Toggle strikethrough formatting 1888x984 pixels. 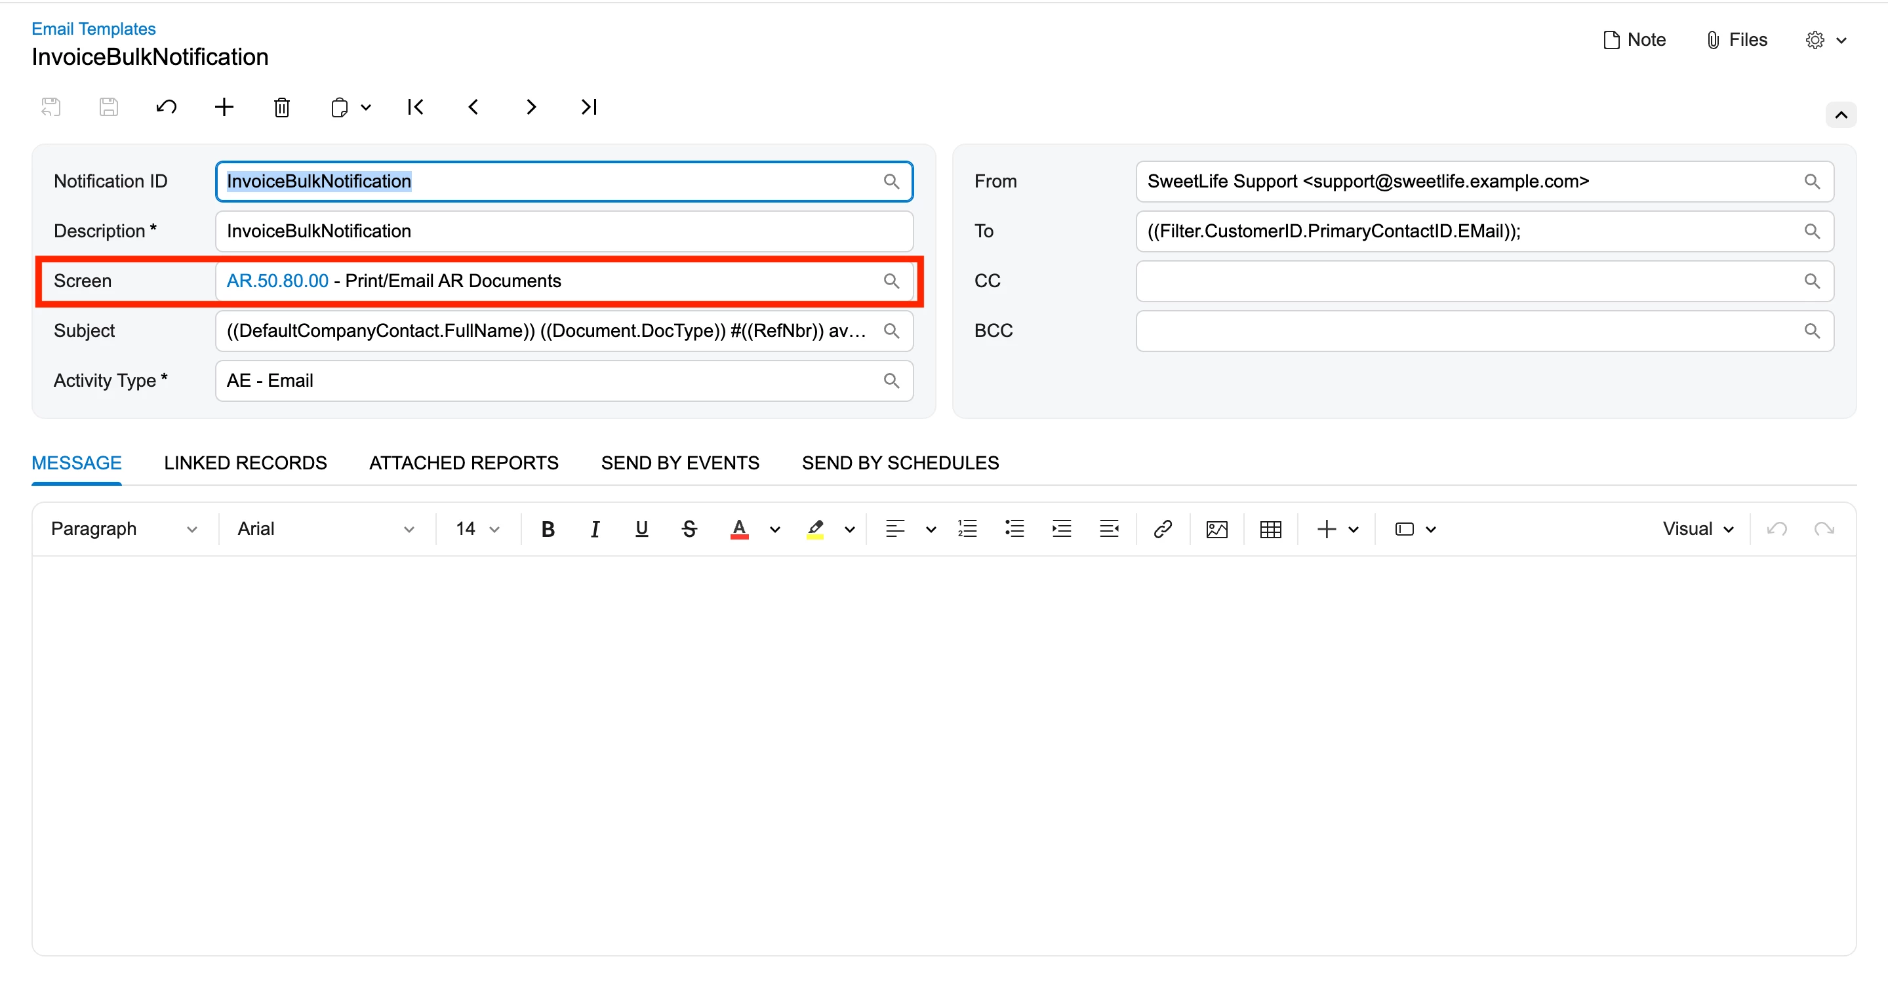(689, 529)
